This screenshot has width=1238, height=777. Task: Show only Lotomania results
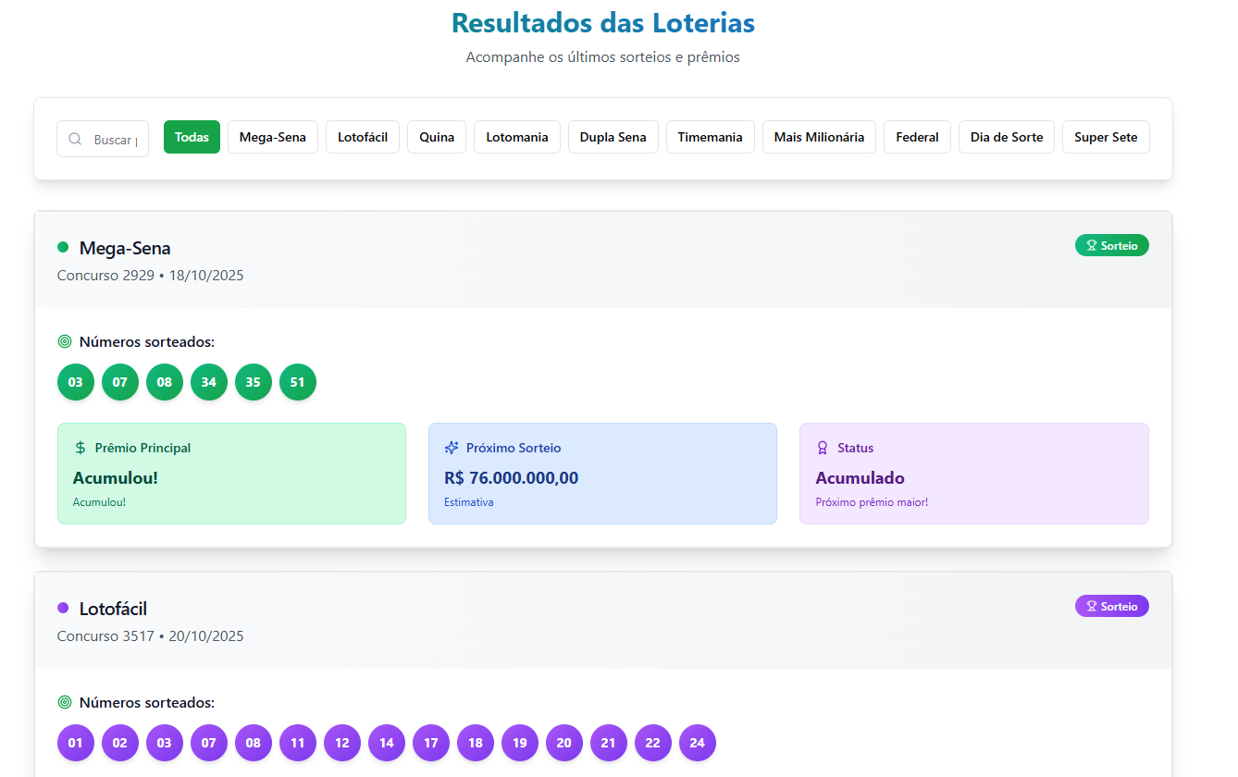pos(517,137)
